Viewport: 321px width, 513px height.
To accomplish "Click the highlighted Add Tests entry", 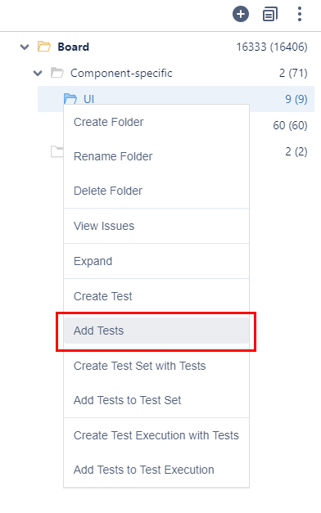I will pyautogui.click(x=156, y=331).
